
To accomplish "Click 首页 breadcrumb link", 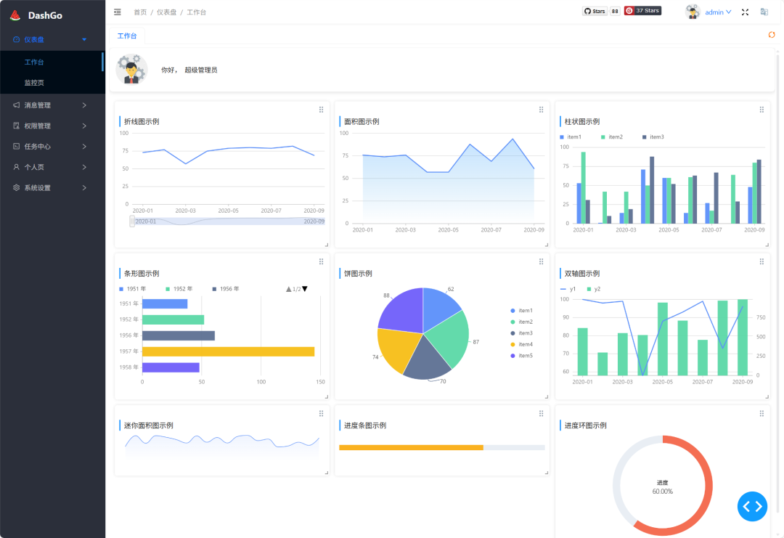I will pyautogui.click(x=140, y=12).
